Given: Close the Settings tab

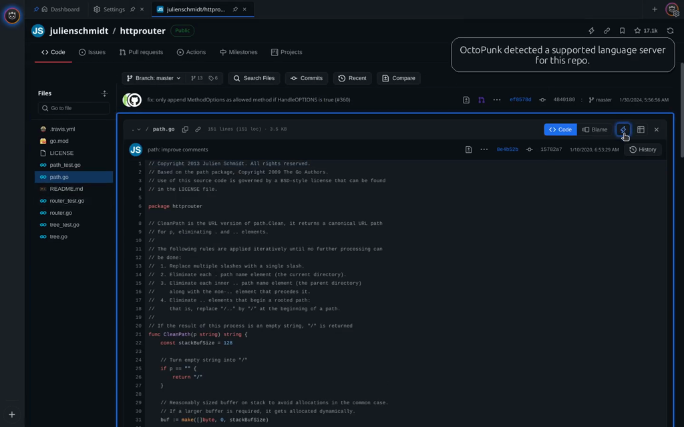Looking at the screenshot, I should 142,9.
